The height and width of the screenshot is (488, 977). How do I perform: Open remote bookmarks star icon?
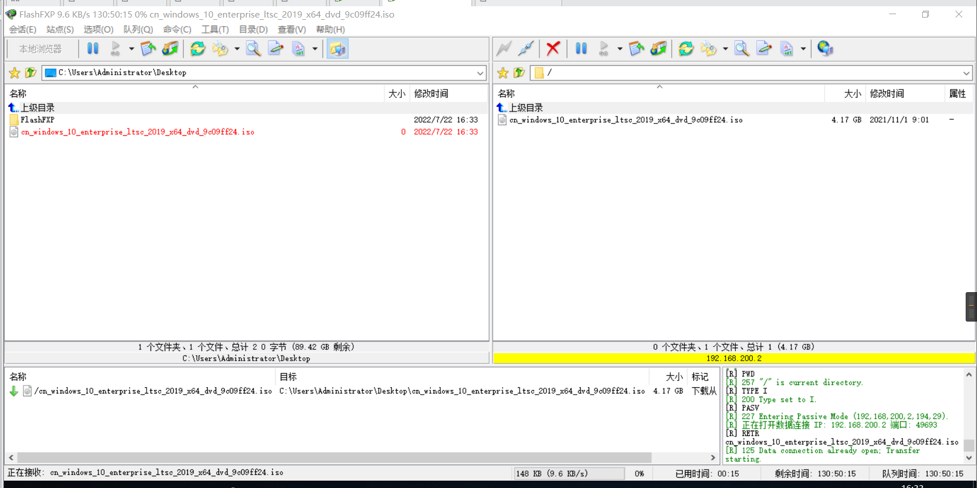503,72
